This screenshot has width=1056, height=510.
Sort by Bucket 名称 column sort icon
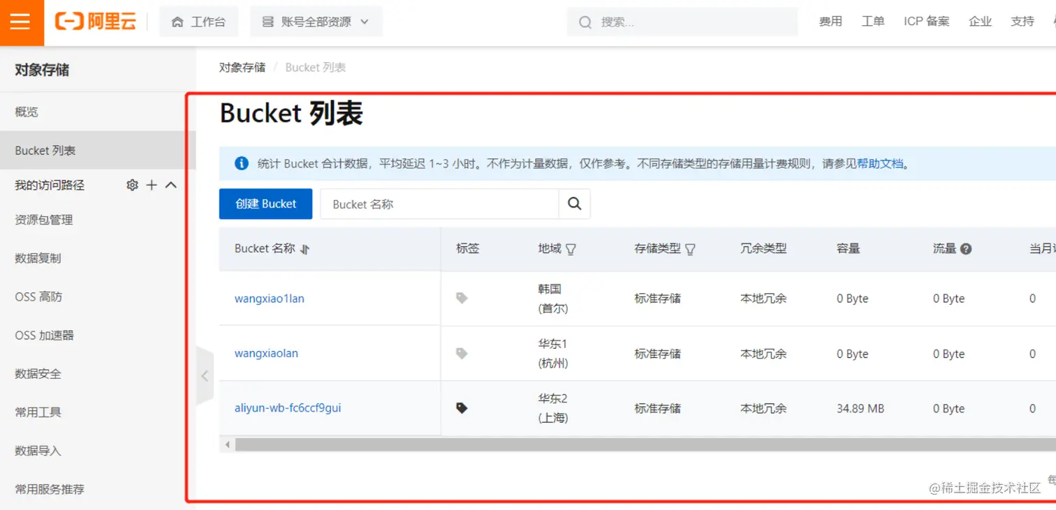305,249
